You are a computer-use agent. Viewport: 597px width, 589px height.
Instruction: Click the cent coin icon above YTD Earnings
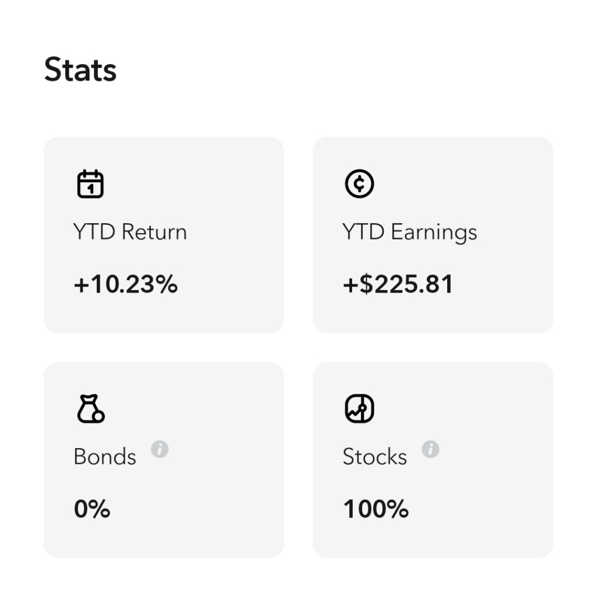point(359,184)
